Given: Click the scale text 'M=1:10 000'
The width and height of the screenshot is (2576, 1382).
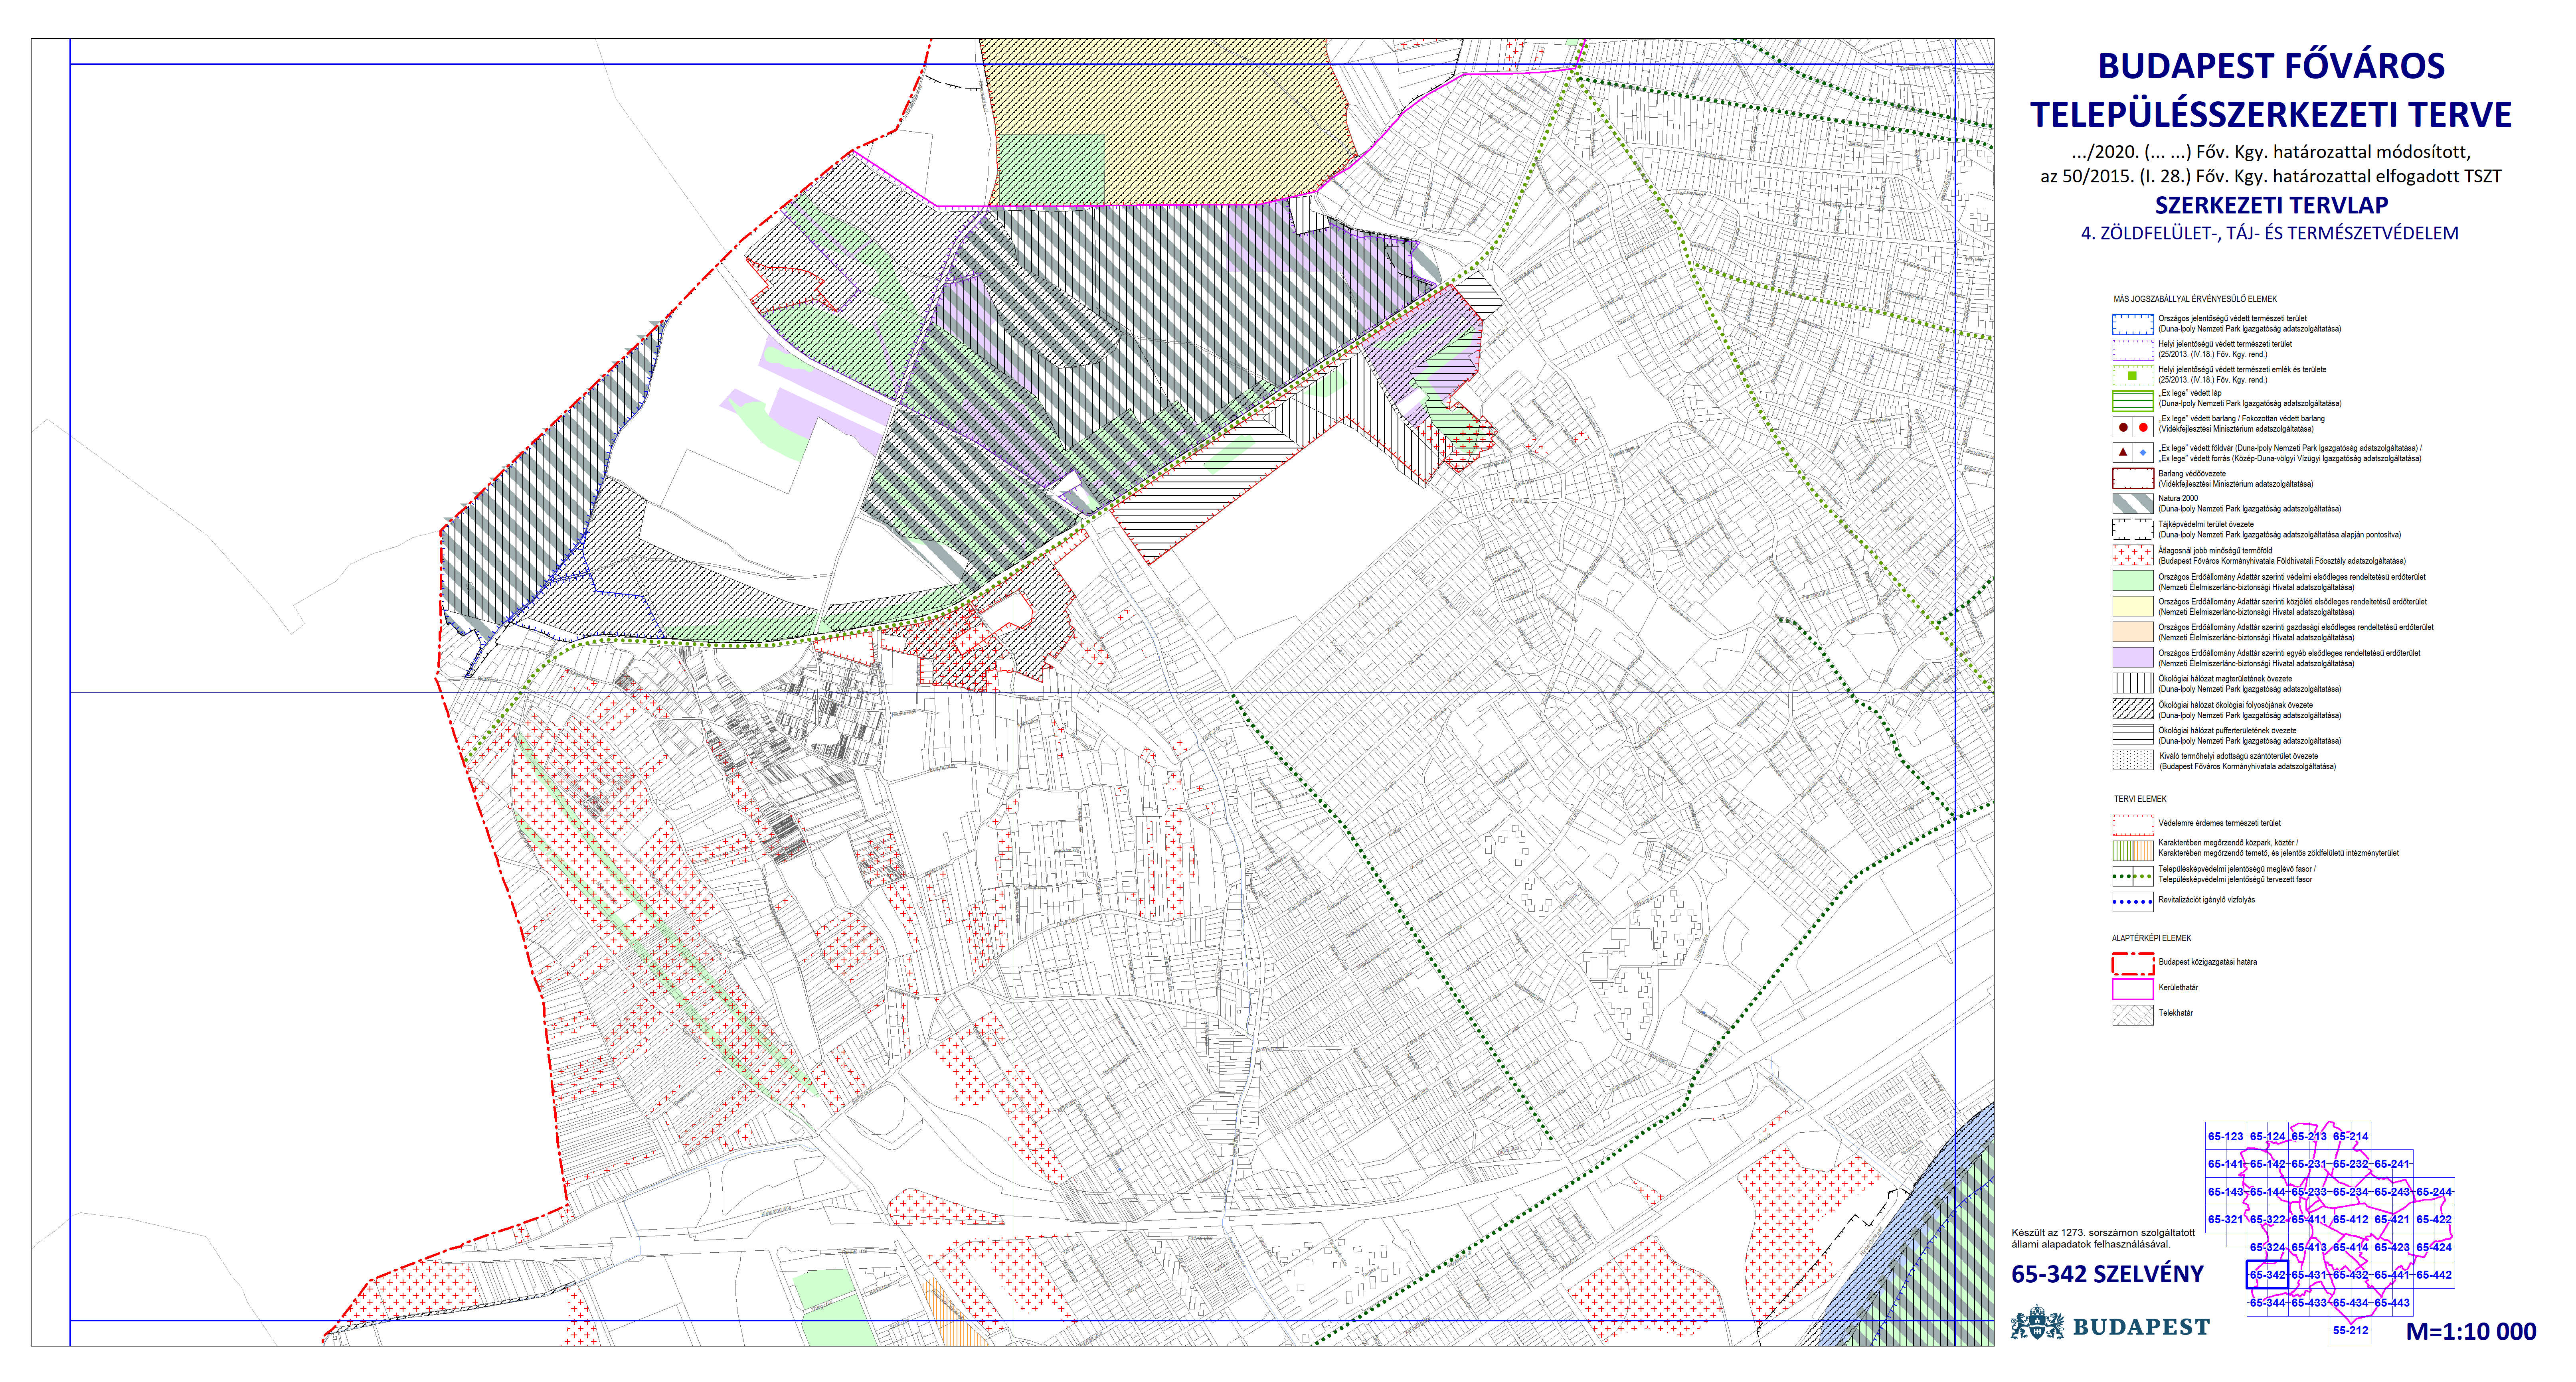Looking at the screenshot, I should click(x=2471, y=1331).
